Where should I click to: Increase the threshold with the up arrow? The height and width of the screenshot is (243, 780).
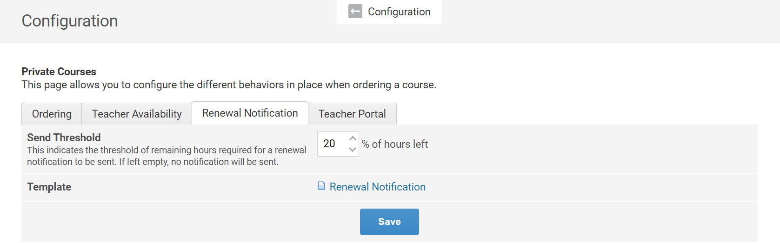(353, 138)
